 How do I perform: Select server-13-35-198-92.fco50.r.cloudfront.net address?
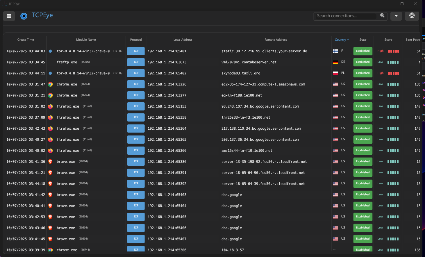264,162
